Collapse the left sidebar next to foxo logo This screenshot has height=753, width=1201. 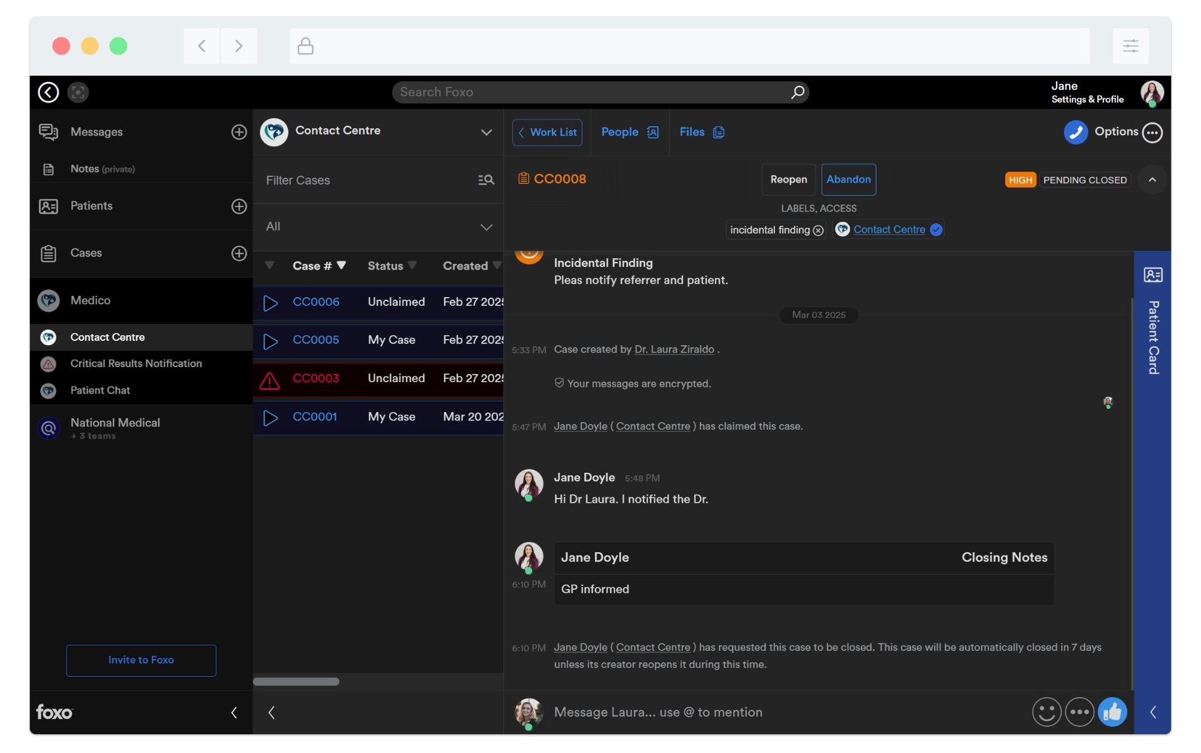234,712
